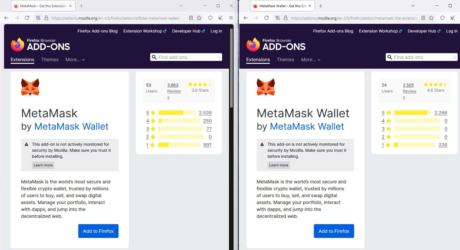Viewport: 460px width, 250px height.
Task: Click left page vertical scrollbar
Action: click(x=231, y=68)
